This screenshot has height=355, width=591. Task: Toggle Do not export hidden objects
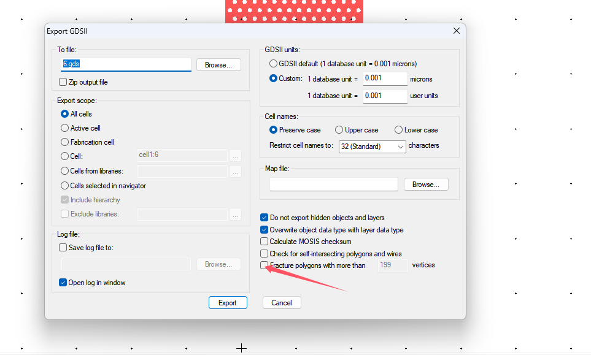[265, 218]
